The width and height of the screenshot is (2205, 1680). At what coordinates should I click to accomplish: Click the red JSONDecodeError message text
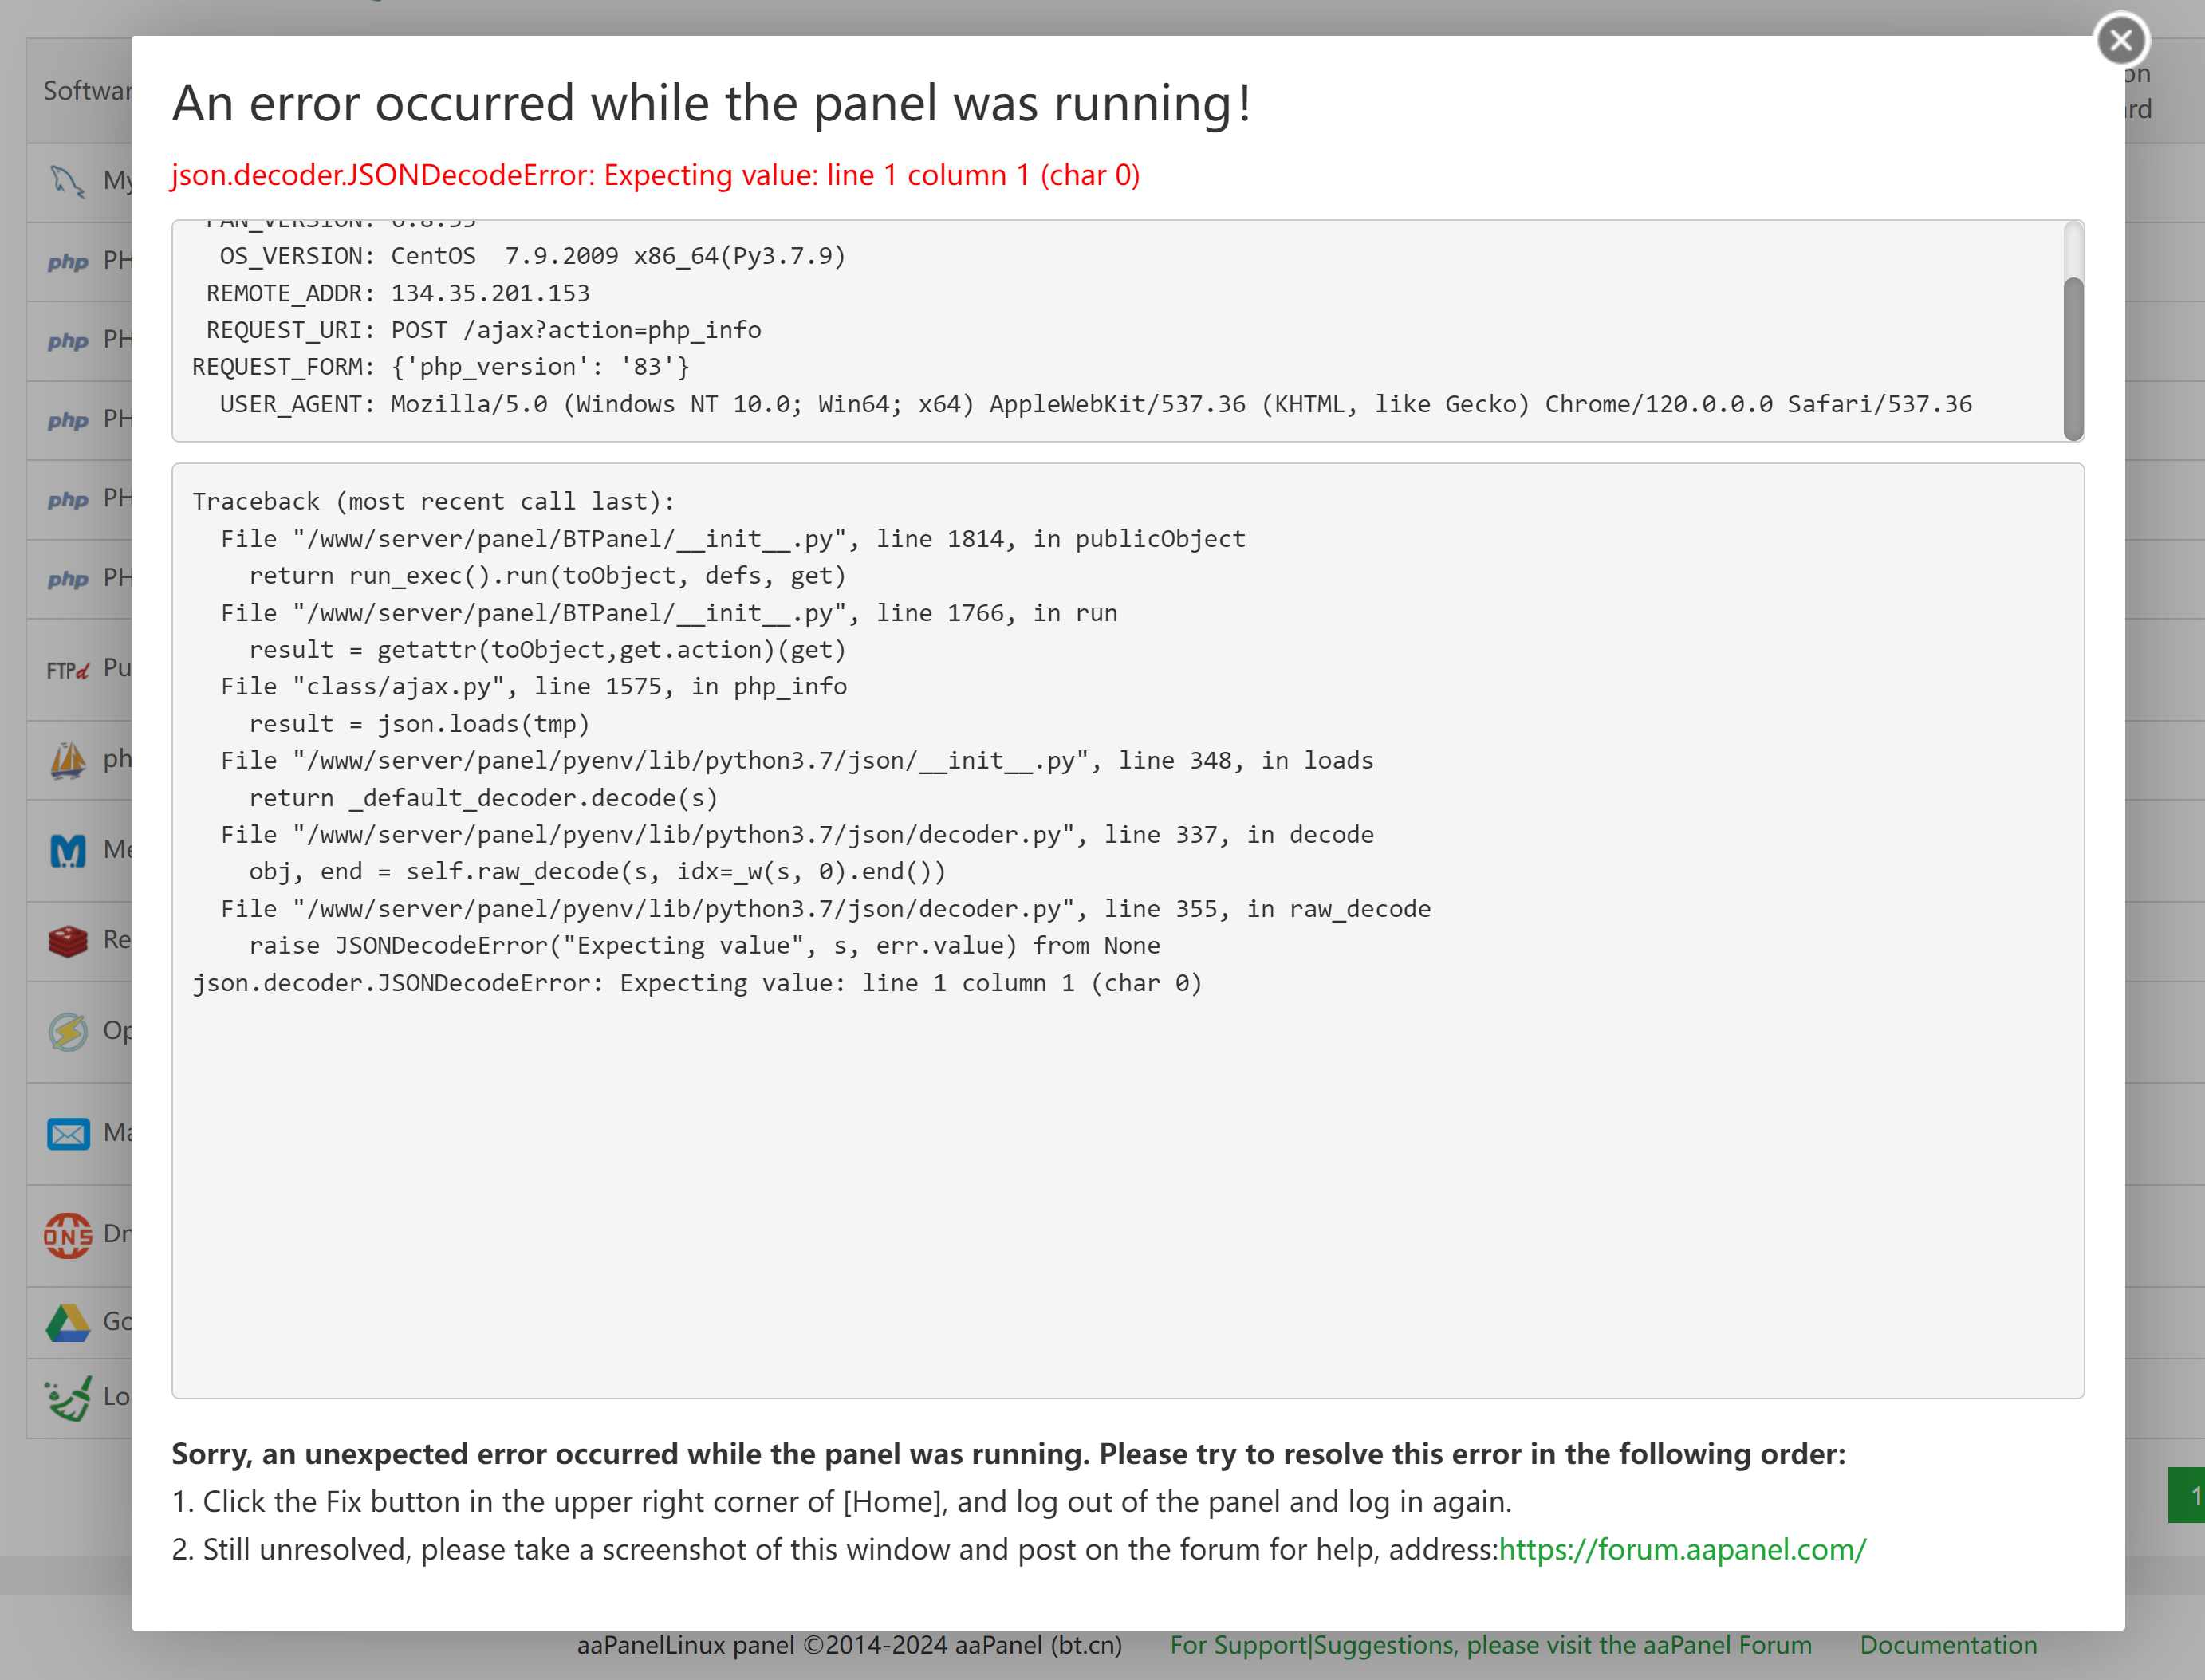click(655, 175)
